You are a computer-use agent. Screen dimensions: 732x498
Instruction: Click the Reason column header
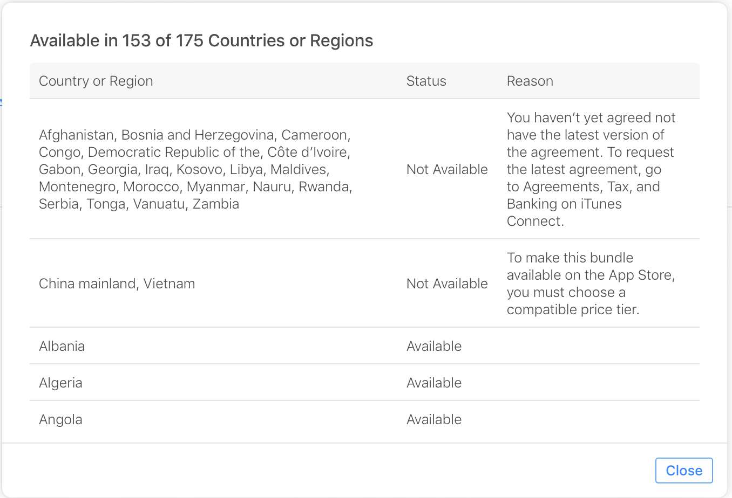[530, 81]
